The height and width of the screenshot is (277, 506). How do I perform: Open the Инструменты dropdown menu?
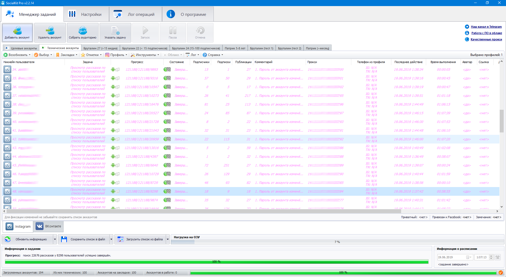[145, 55]
